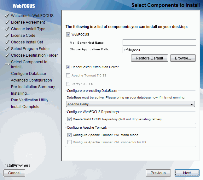This screenshot has width=203, height=180.
Task: Uncheck ReportCaster Distribution Server
Action: coord(68,67)
